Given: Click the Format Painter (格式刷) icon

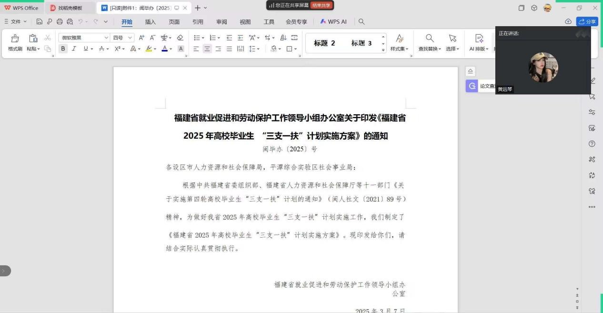Looking at the screenshot, I should point(15,42).
